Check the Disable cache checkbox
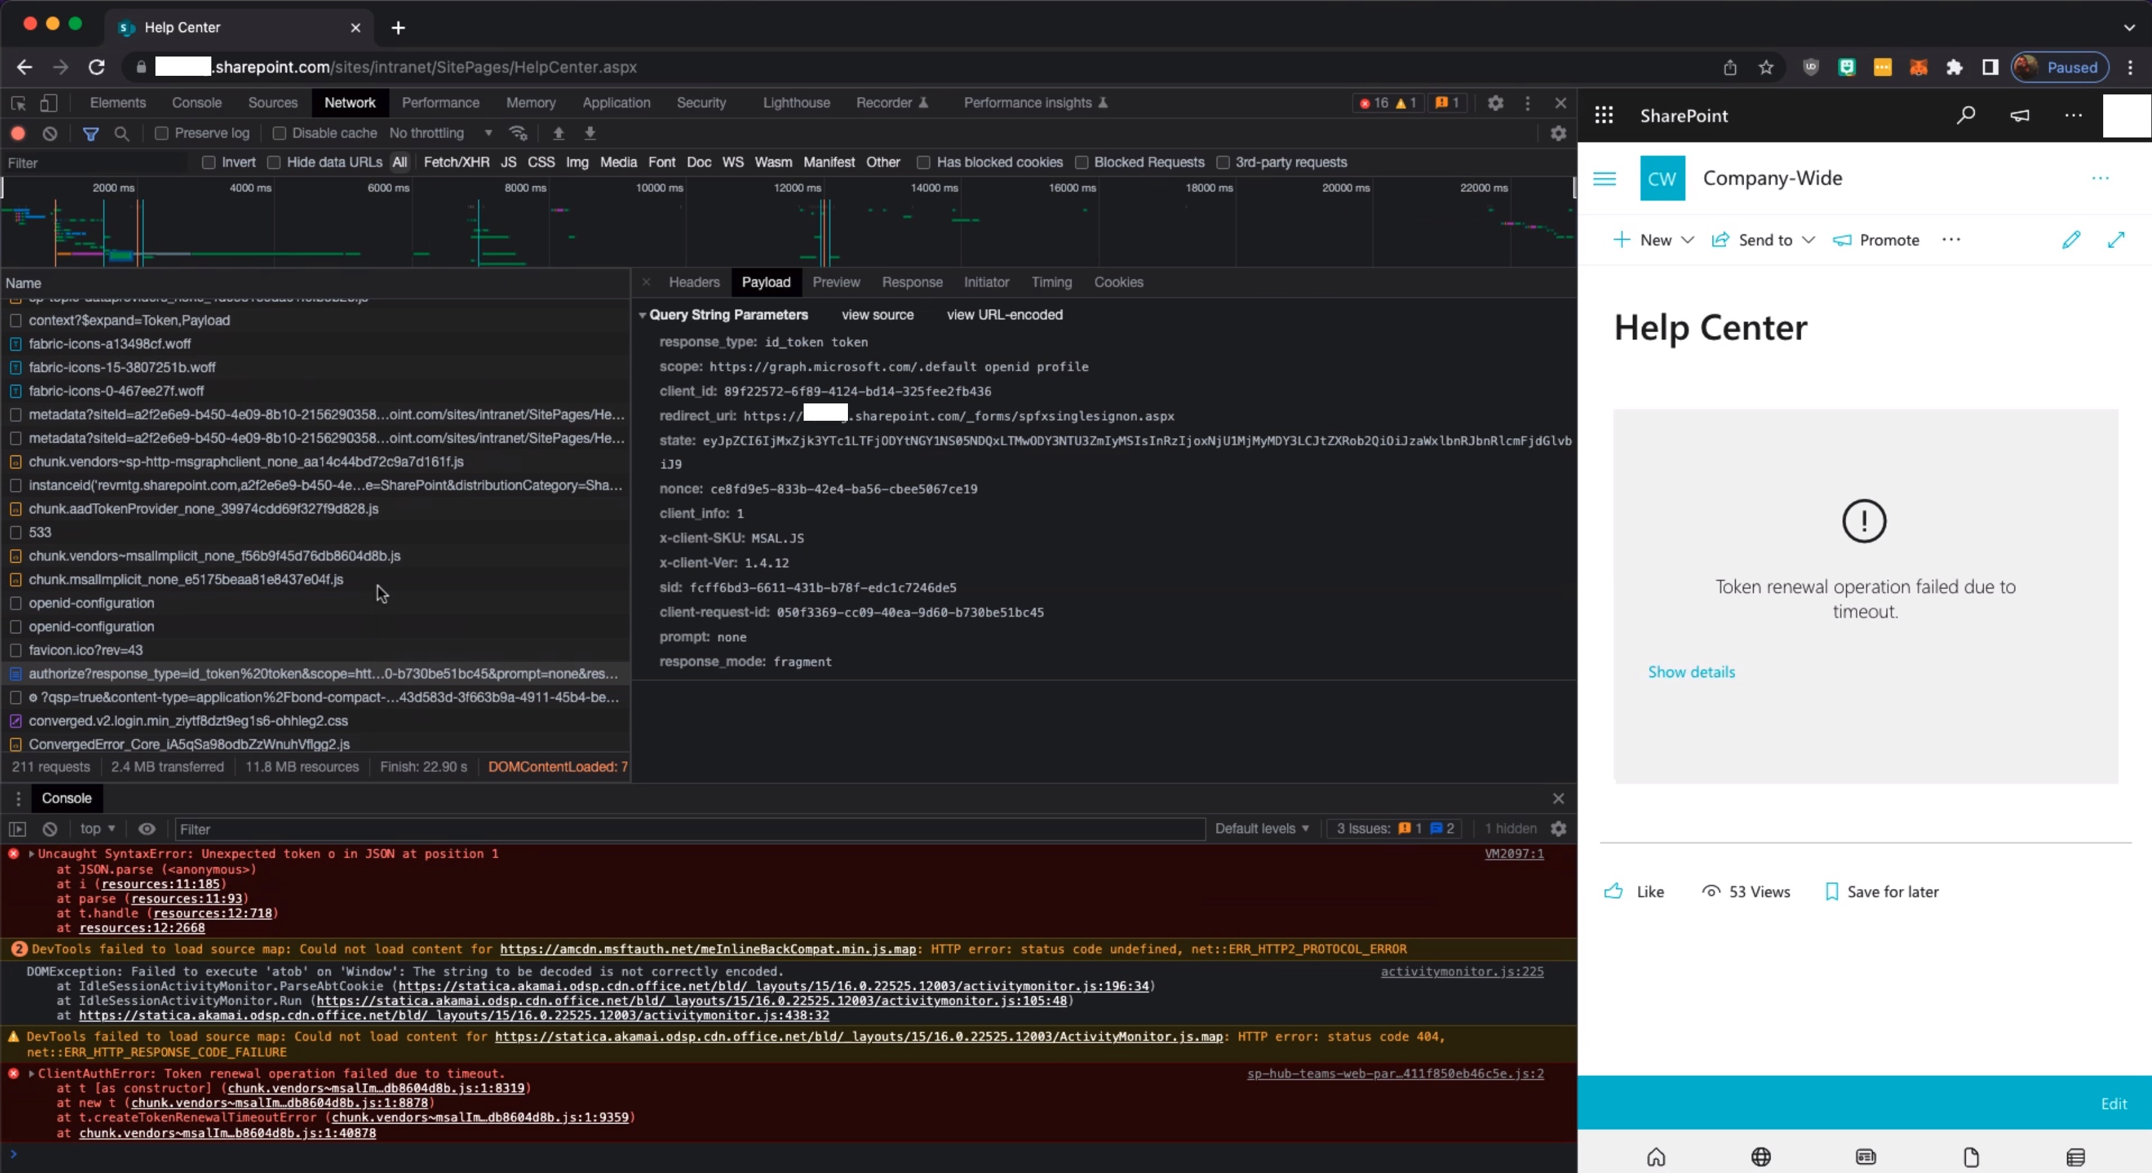The image size is (2152, 1173). (x=280, y=133)
